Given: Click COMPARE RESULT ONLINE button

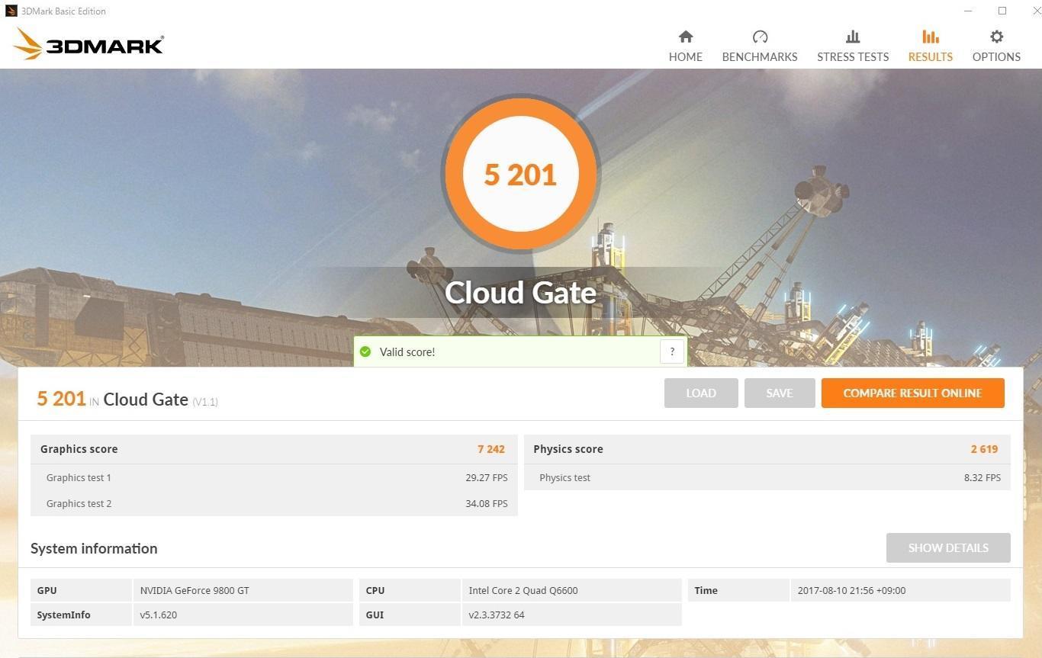Looking at the screenshot, I should tap(912, 393).
